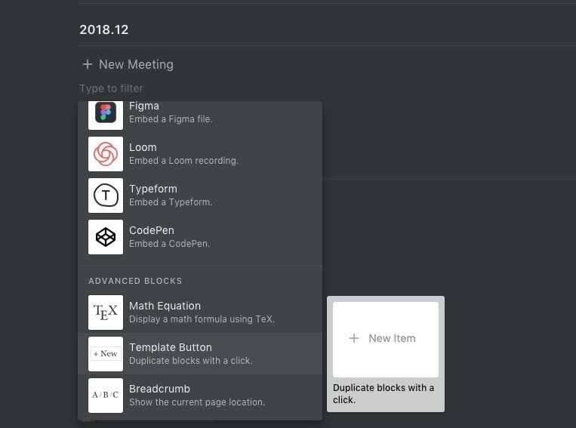Screen dimensions: 576x428
Task: Choose CodePen embed option
Action: (x=200, y=237)
